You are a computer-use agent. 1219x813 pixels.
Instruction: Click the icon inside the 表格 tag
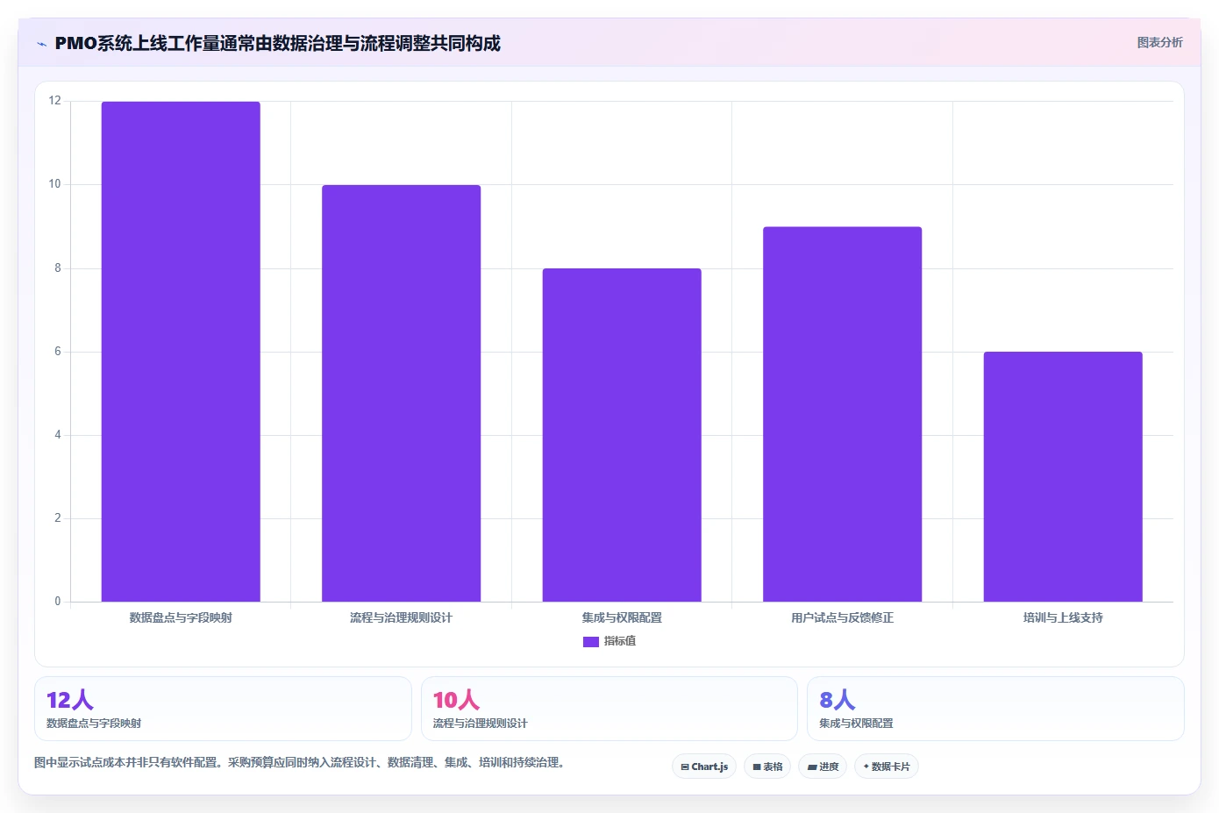[757, 767]
